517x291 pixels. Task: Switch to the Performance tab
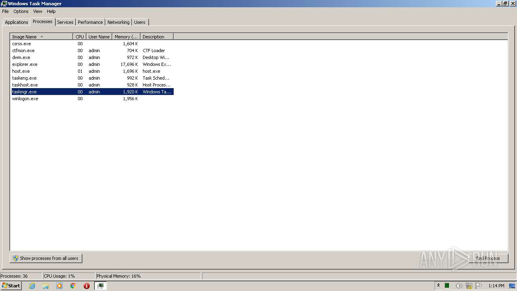(x=90, y=22)
